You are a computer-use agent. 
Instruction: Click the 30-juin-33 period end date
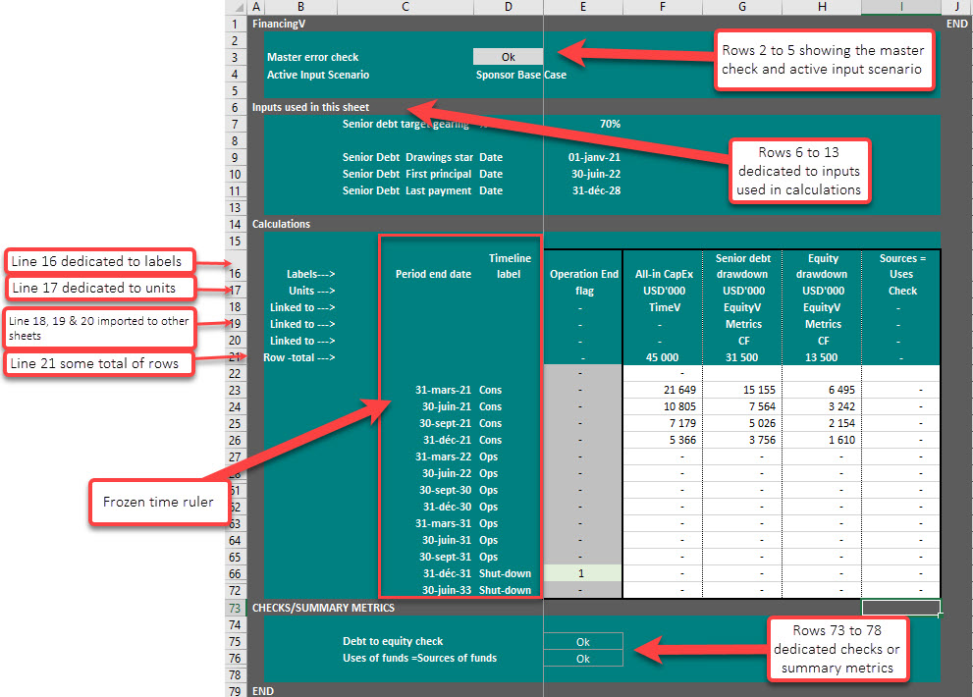coord(446,591)
